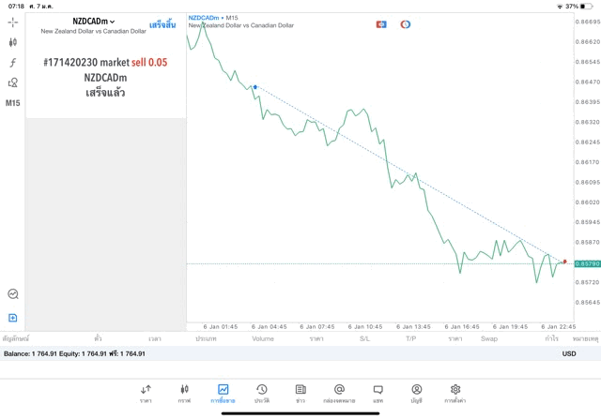Change the M15 timeframe selector
The height and width of the screenshot is (419, 601).
[x=13, y=103]
